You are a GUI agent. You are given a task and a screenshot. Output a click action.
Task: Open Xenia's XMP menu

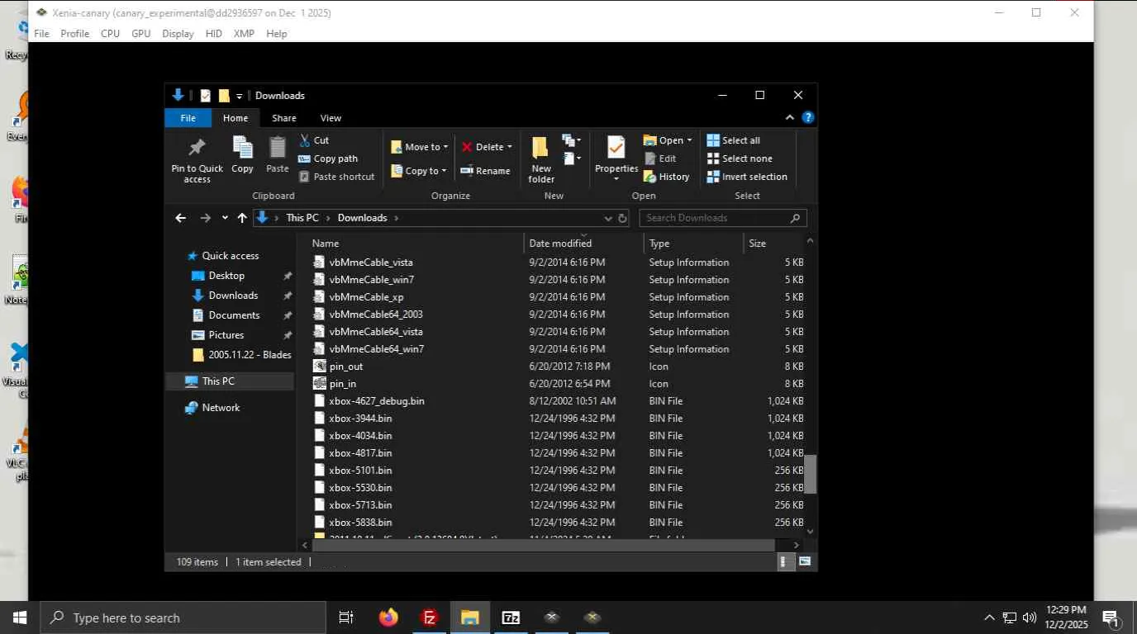(x=244, y=34)
